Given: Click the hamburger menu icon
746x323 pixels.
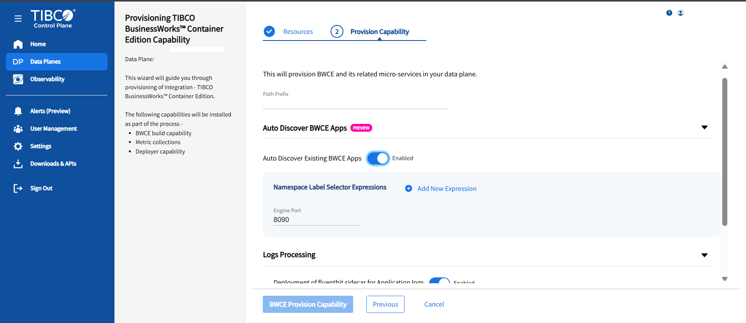Looking at the screenshot, I should 18,19.
